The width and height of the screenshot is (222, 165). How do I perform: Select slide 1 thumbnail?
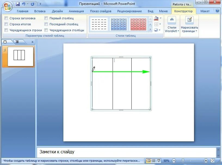tap(20, 57)
